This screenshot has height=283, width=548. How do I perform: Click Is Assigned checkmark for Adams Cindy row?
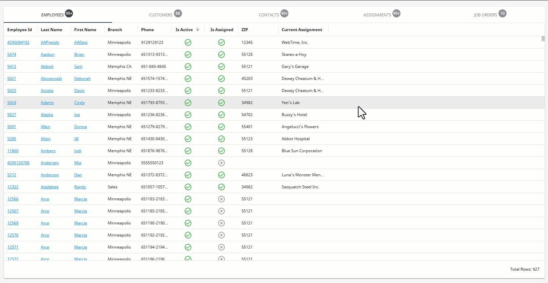point(221,103)
